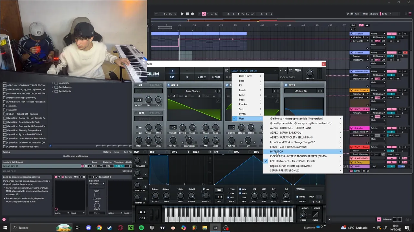Viewport: 414px width, 232px height.
Task: Open the 1/2 output dropdown on Main track
Action: click(378, 166)
